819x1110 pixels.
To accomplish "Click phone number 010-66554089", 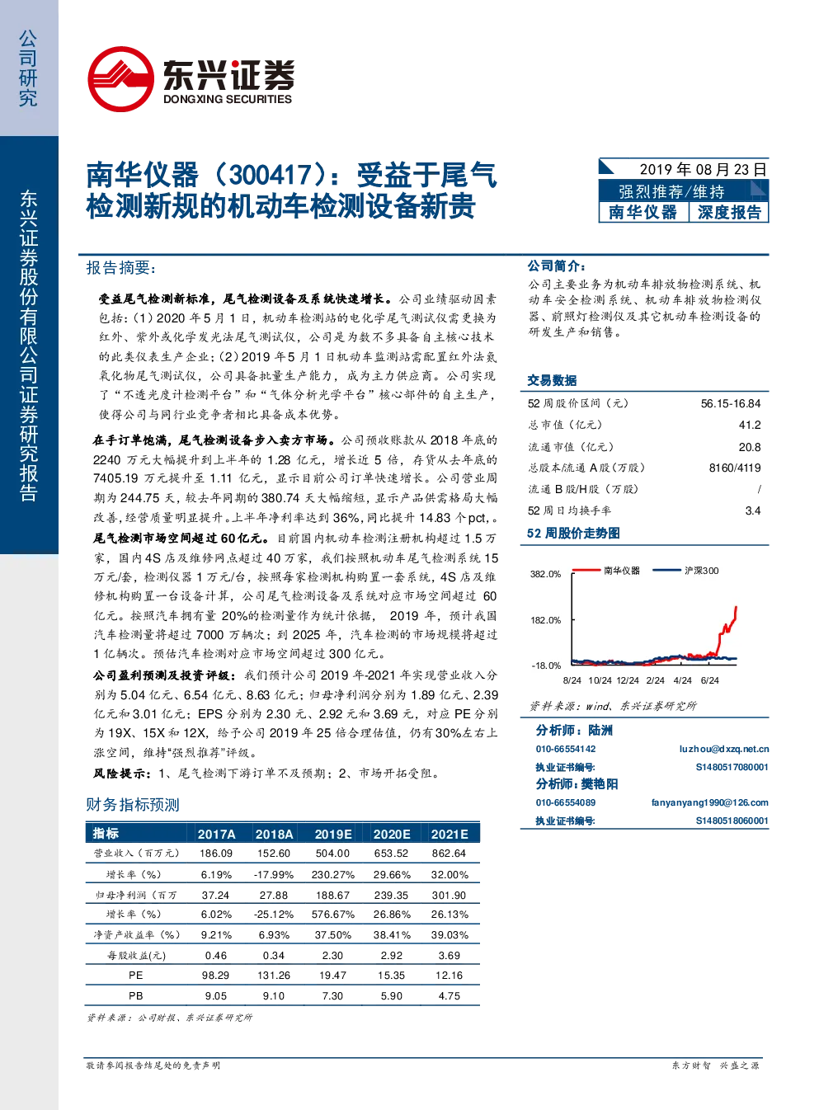I will (x=566, y=802).
